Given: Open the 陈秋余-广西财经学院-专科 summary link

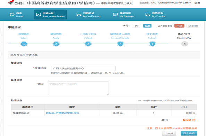Looking at the screenshot, I should (63, 113).
